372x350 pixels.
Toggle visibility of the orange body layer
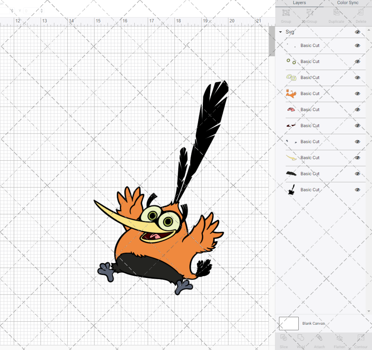click(x=357, y=94)
